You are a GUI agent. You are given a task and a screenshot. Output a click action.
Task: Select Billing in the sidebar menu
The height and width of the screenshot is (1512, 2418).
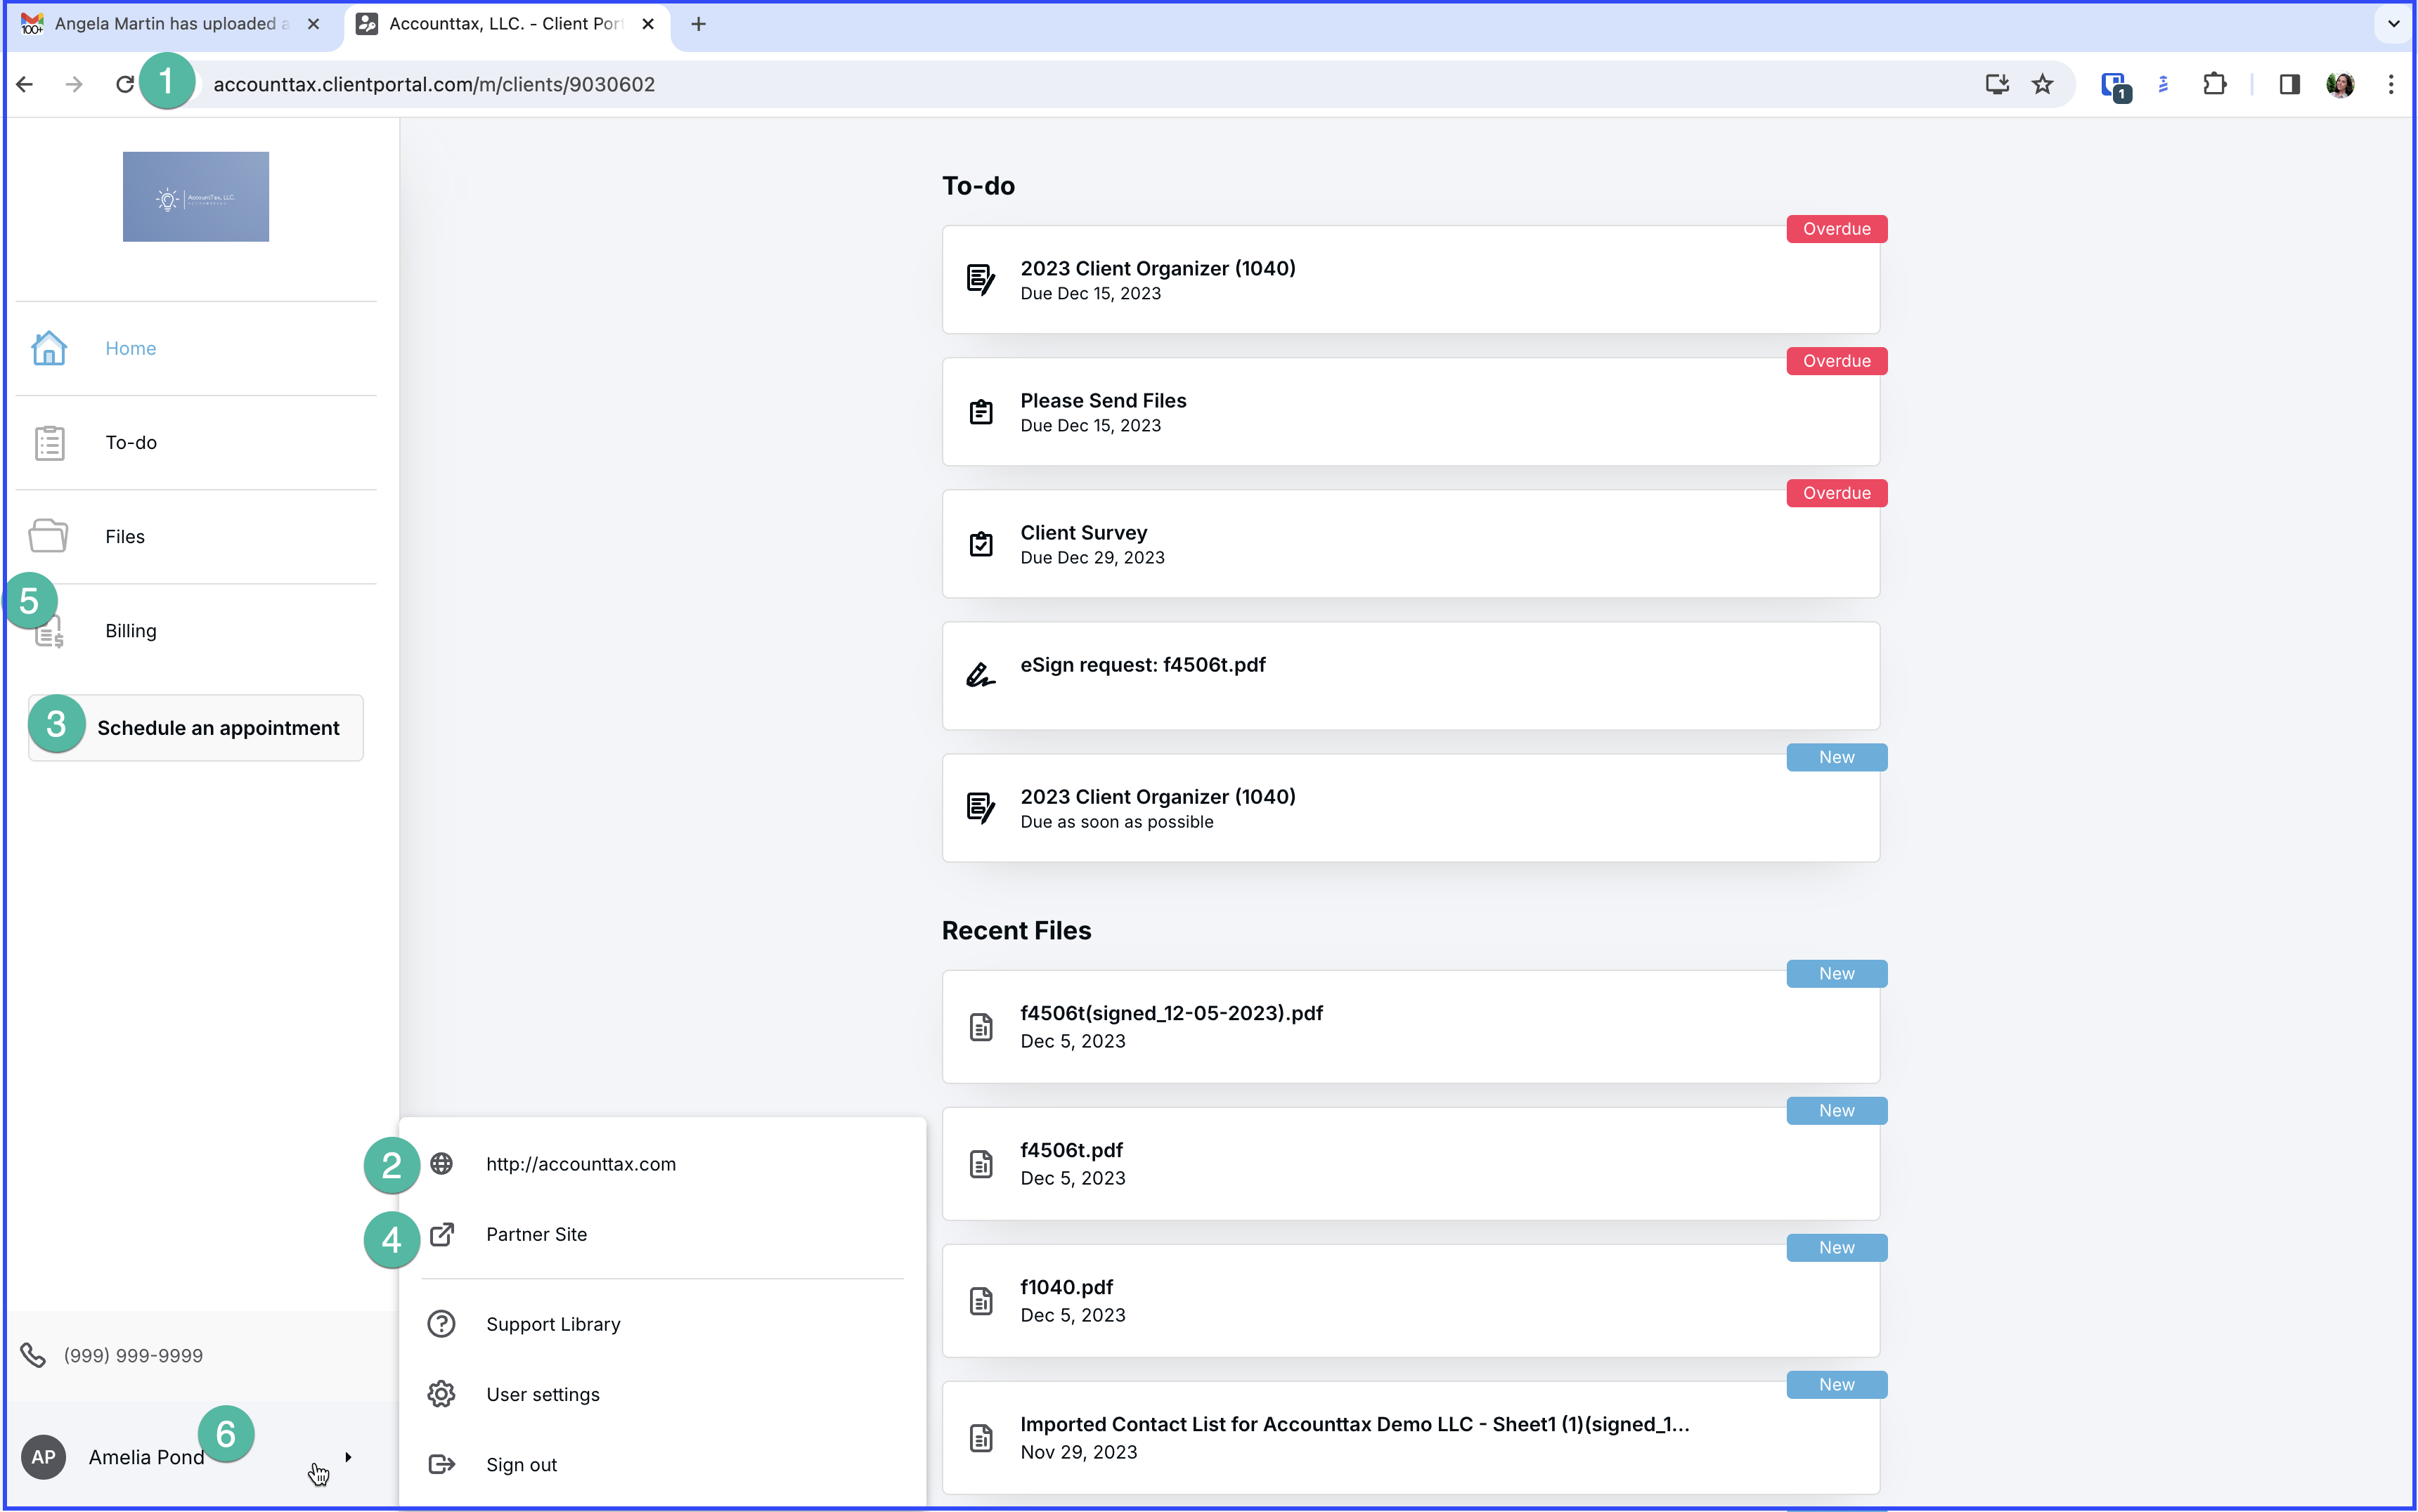click(x=131, y=631)
